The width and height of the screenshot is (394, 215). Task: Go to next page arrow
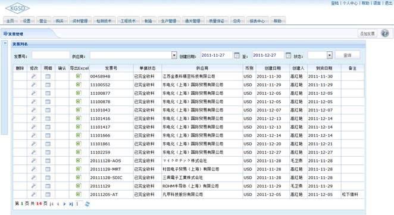pyautogui.click(x=64, y=204)
